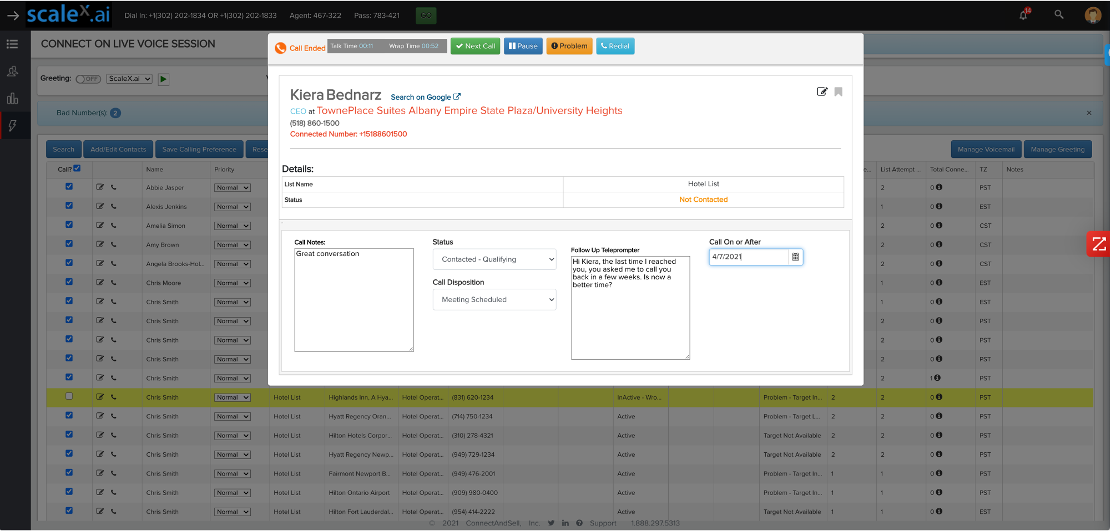Call Angela Brooks-Hol... using phone icon
The width and height of the screenshot is (1111, 531).
113,264
